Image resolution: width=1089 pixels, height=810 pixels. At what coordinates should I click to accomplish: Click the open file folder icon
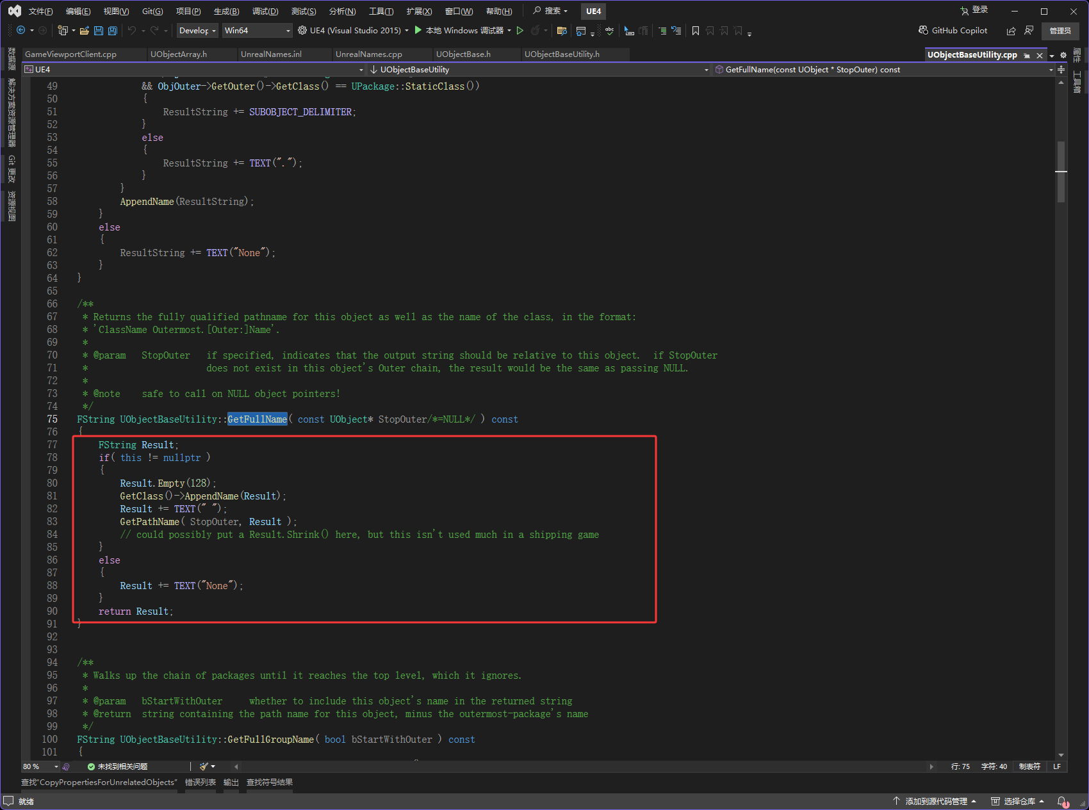[85, 30]
